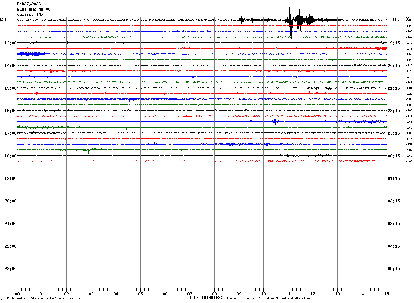This screenshot has width=414, height=303.
Task: Click the DC offset value -356
Action: click(409, 54)
